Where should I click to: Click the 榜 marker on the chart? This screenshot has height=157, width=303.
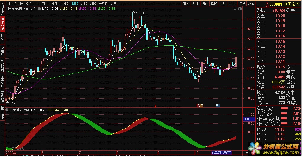202,106
